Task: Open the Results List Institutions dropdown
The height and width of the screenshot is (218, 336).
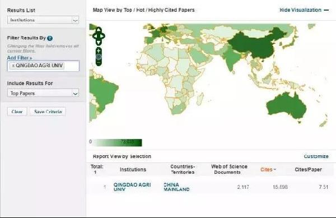Action: point(43,20)
